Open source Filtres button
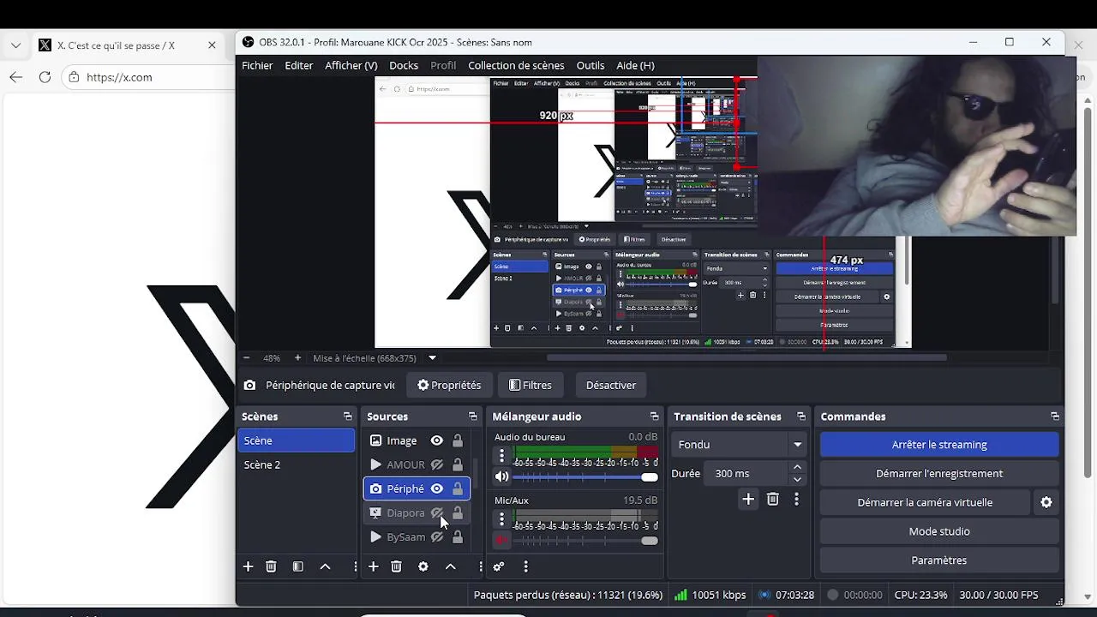Image resolution: width=1097 pixels, height=617 pixels. (x=530, y=386)
